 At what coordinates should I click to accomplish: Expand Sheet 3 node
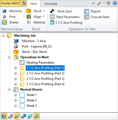[x=15, y=106]
